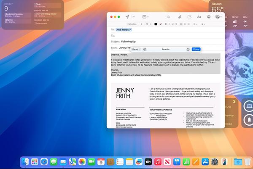Click the Rewrite label in Writing Tools
Screen dimensions: 253x169
pyautogui.click(x=166, y=49)
